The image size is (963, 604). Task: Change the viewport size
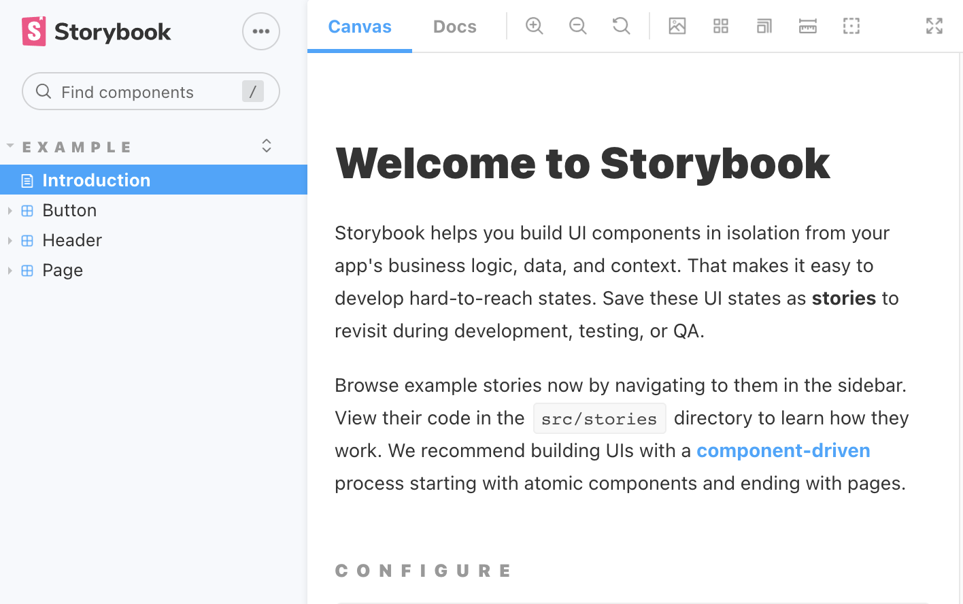764,26
